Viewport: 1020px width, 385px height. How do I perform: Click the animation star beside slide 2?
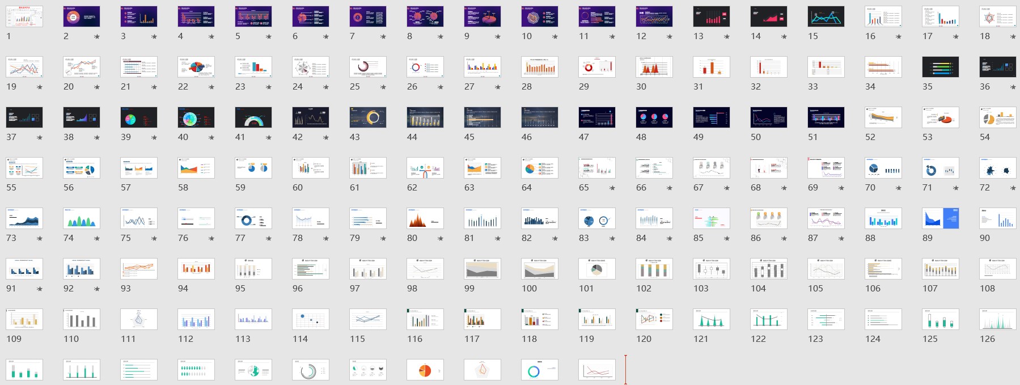97,37
